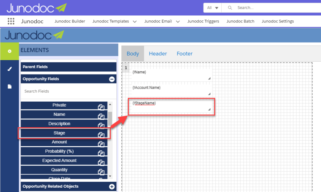The image size is (321, 192).
Task: Select the Private field row
Action: point(64,105)
